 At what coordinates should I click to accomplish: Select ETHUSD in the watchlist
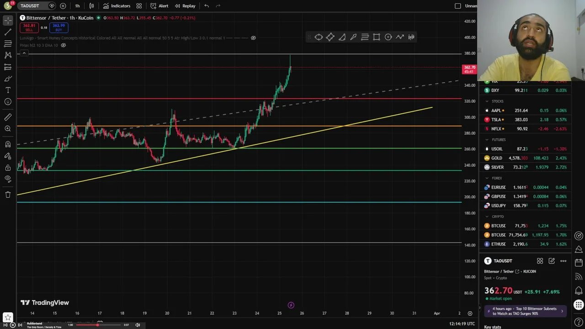coord(526,244)
